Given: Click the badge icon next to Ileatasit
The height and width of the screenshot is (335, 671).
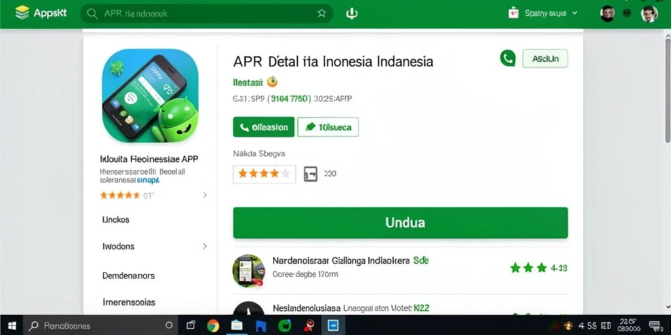Looking at the screenshot, I should 272,81.
